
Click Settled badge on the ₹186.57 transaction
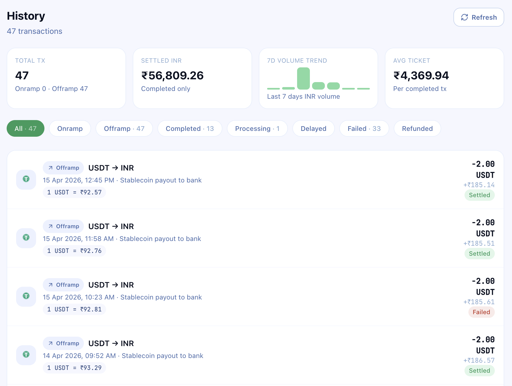point(479,370)
